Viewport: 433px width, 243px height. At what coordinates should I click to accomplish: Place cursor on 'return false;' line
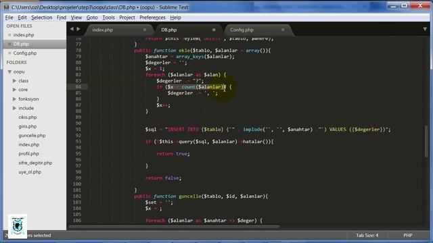pos(163,178)
